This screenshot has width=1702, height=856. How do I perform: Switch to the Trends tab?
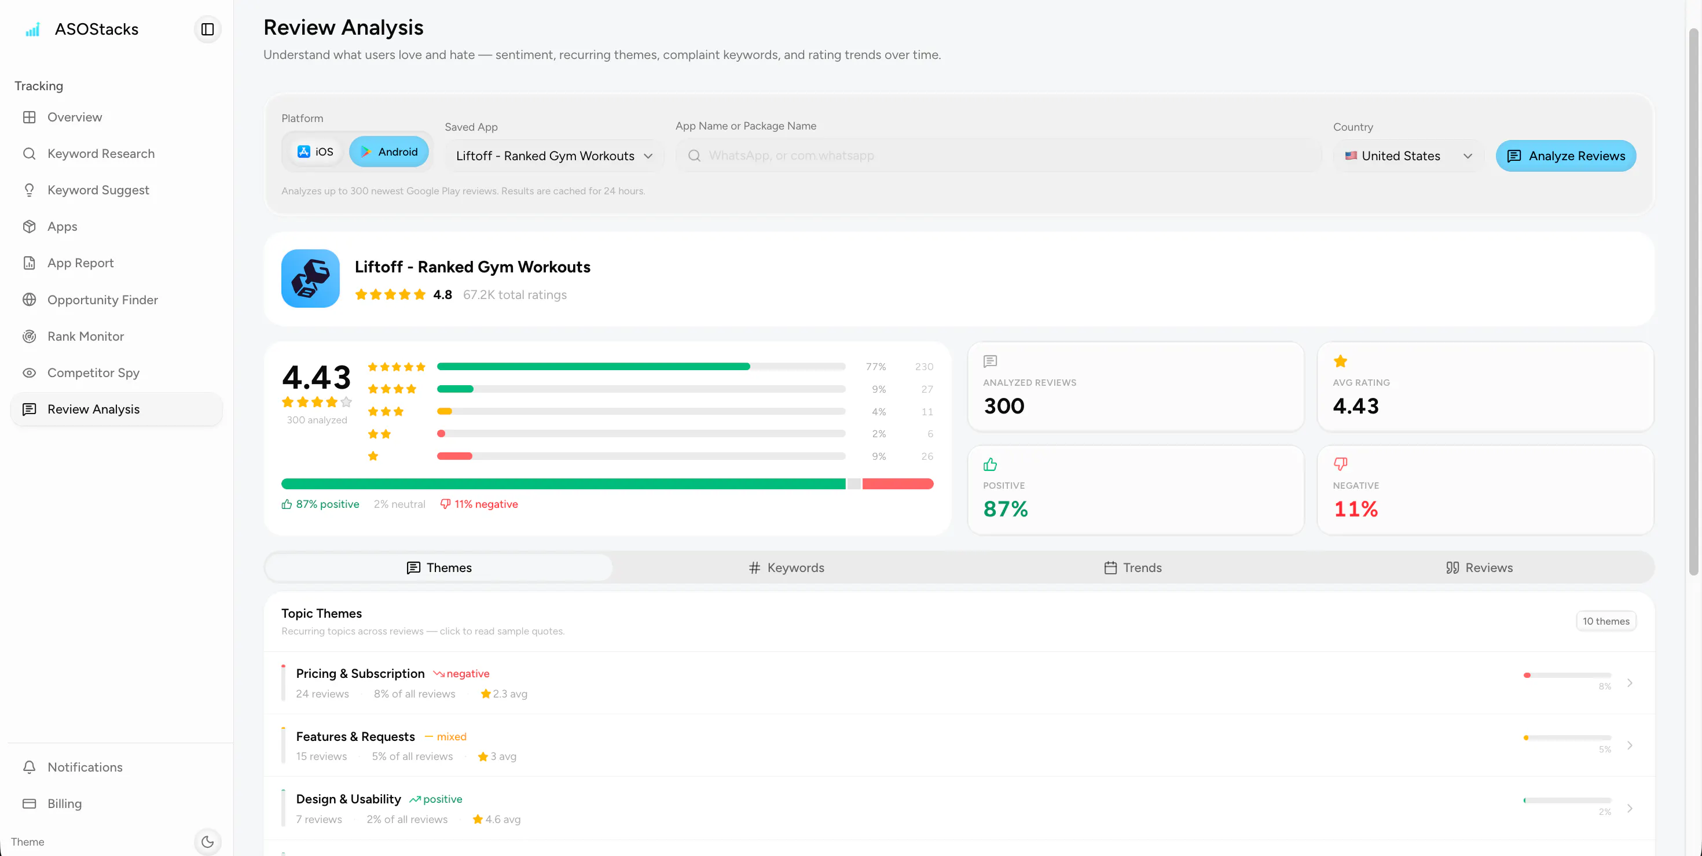(1132, 567)
